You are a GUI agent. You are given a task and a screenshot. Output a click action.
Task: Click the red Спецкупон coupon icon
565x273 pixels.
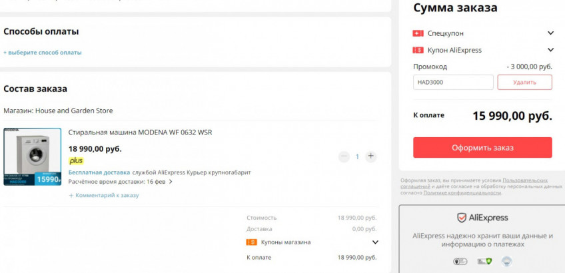(x=418, y=33)
